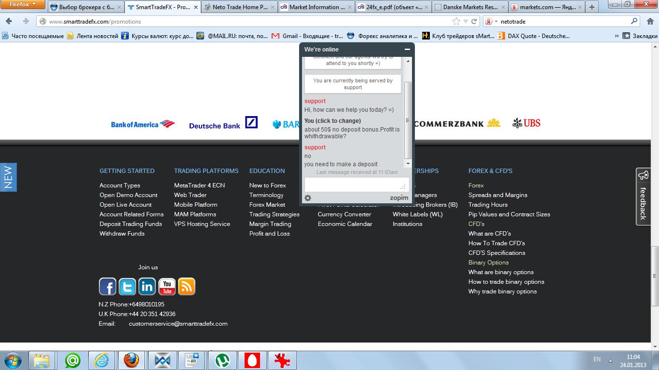Switch to the Danske Markets tab

tap(469, 7)
